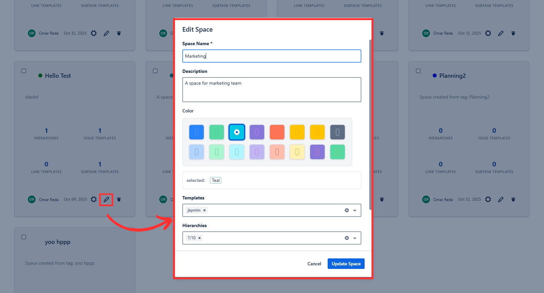Tick the Hello Test card checkbox

[x=24, y=71]
